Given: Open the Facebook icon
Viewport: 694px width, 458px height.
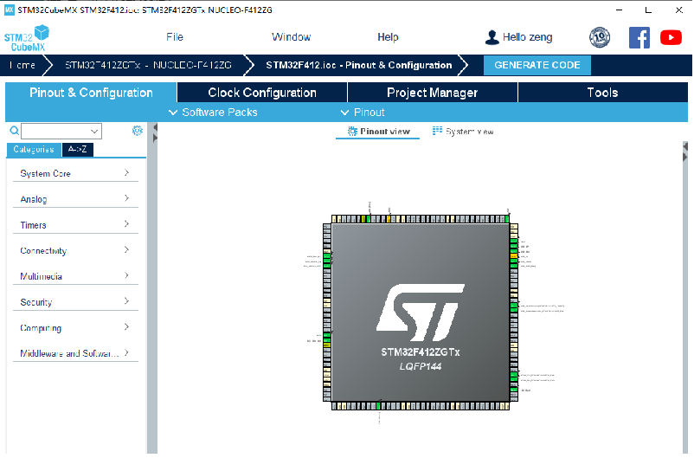Looking at the screenshot, I should coord(639,37).
